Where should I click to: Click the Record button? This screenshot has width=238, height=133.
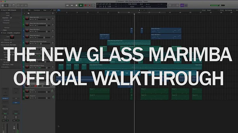(86, 5)
